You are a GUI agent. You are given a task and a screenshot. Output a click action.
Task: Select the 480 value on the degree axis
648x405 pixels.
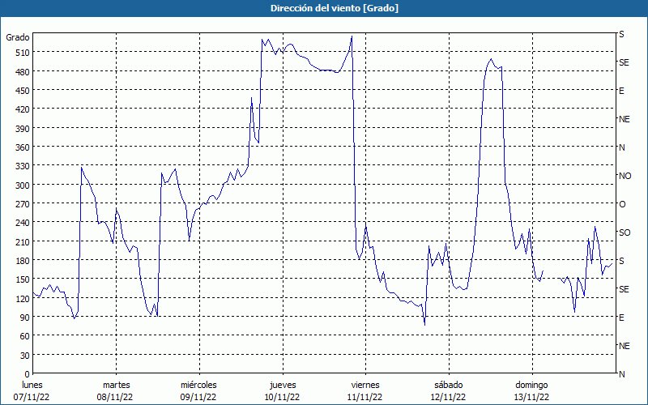click(x=23, y=72)
